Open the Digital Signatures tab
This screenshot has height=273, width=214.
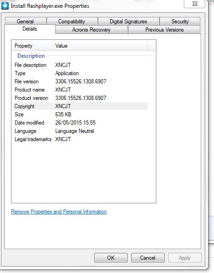128,22
